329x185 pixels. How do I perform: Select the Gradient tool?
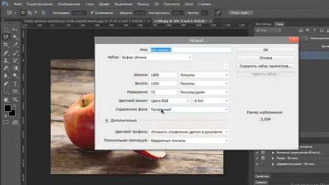click(15, 68)
